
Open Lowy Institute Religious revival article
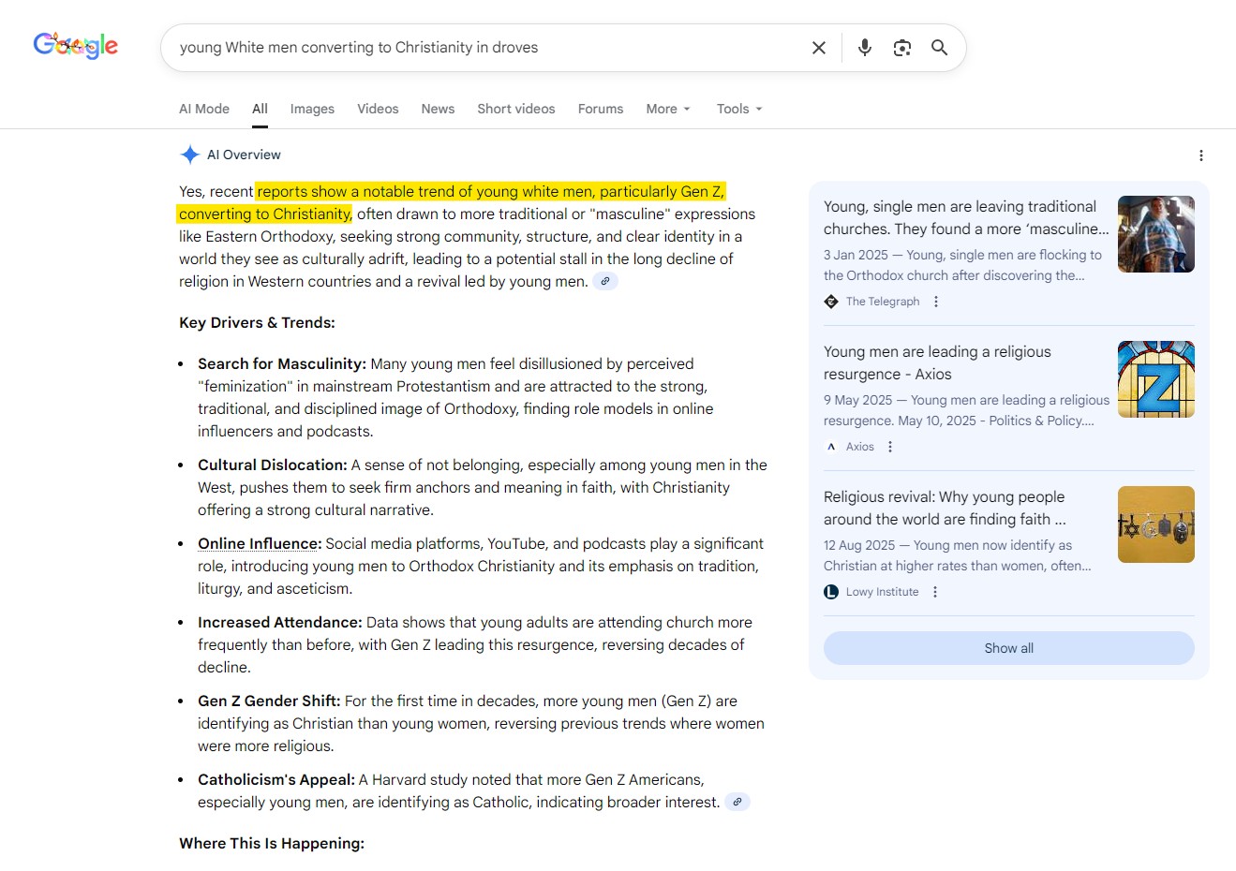[945, 508]
